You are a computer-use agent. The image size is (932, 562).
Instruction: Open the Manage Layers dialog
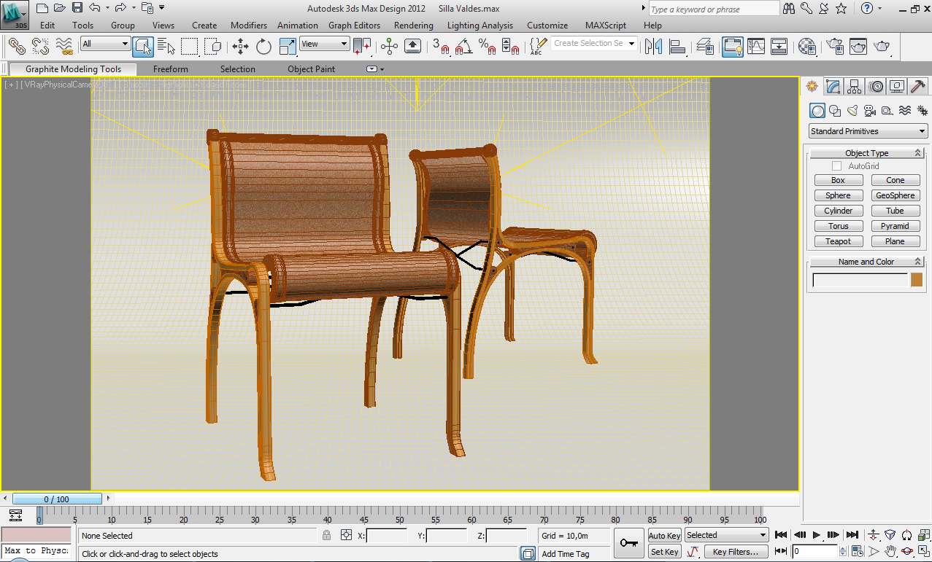point(705,47)
